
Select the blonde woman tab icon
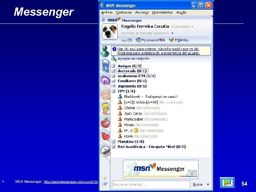[105, 94]
